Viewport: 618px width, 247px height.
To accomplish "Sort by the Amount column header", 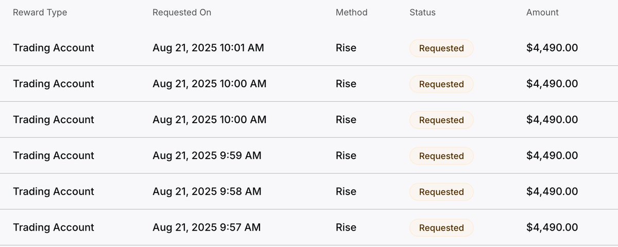I will tap(542, 12).
